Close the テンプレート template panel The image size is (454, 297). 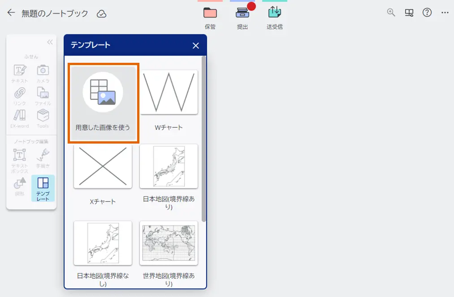pyautogui.click(x=195, y=45)
